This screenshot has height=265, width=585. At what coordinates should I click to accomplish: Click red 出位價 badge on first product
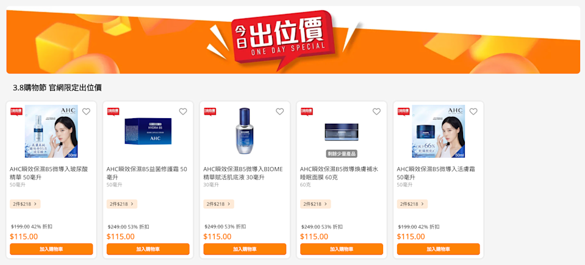pos(16,112)
